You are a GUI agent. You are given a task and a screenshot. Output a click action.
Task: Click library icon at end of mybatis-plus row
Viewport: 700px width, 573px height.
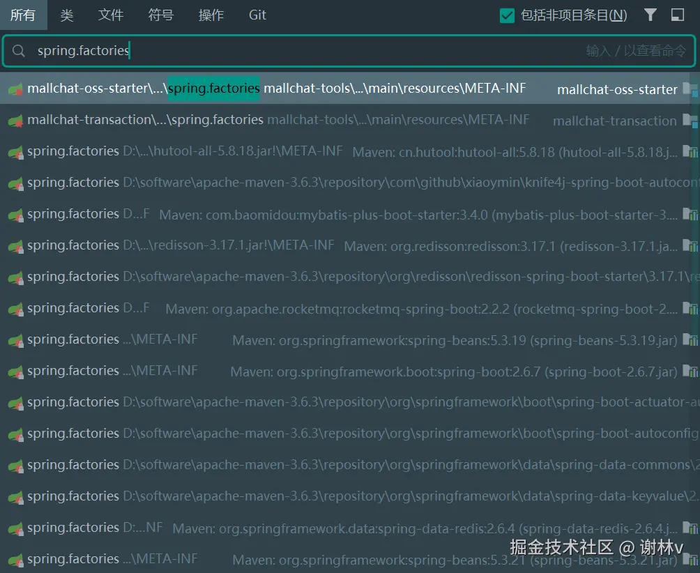[x=690, y=214]
